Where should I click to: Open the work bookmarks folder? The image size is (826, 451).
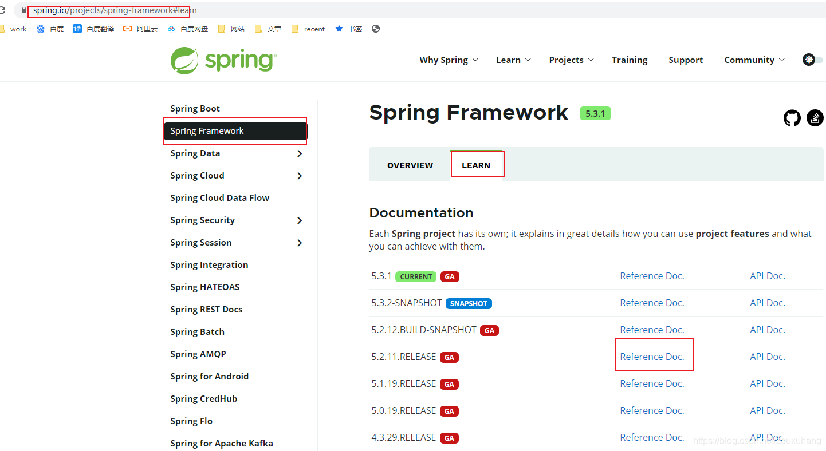(14, 29)
